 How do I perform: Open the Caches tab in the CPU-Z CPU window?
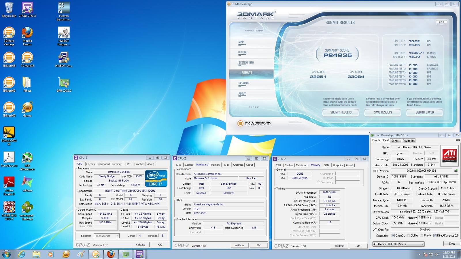[90, 164]
